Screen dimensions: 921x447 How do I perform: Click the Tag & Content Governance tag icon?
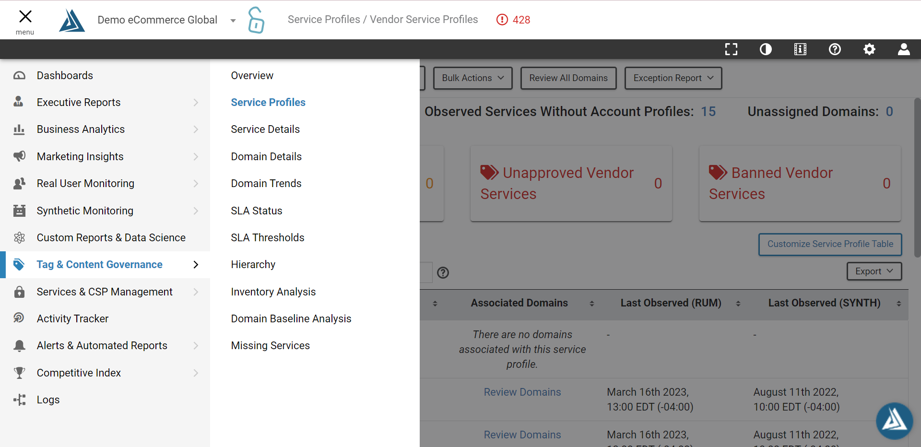click(19, 264)
